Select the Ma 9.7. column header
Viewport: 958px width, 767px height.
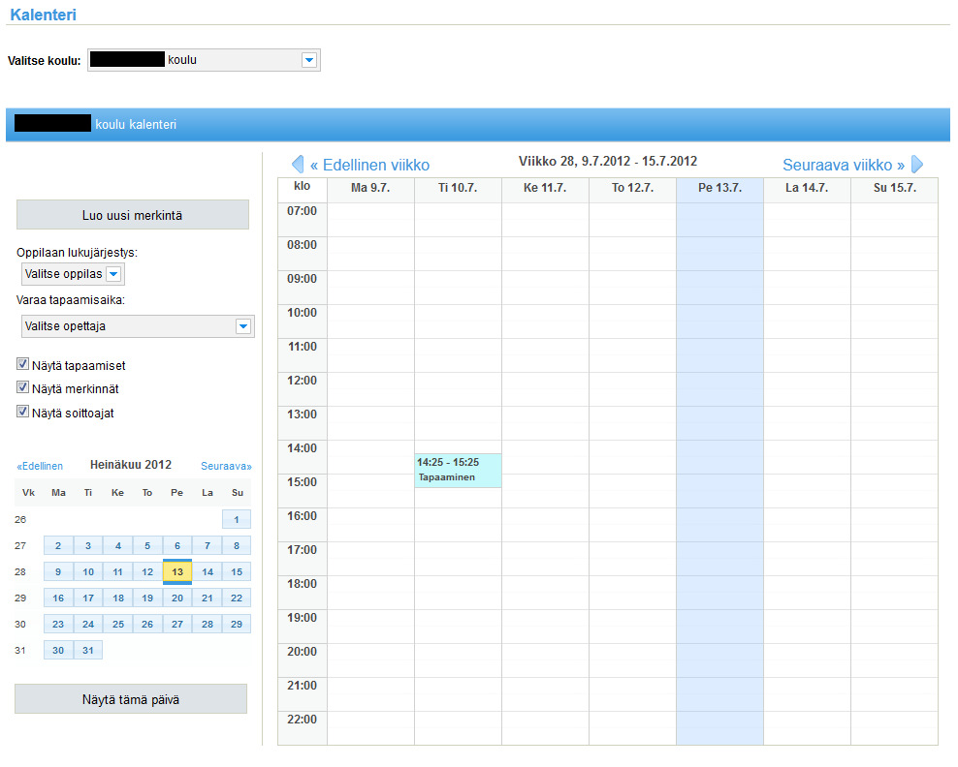(x=370, y=188)
